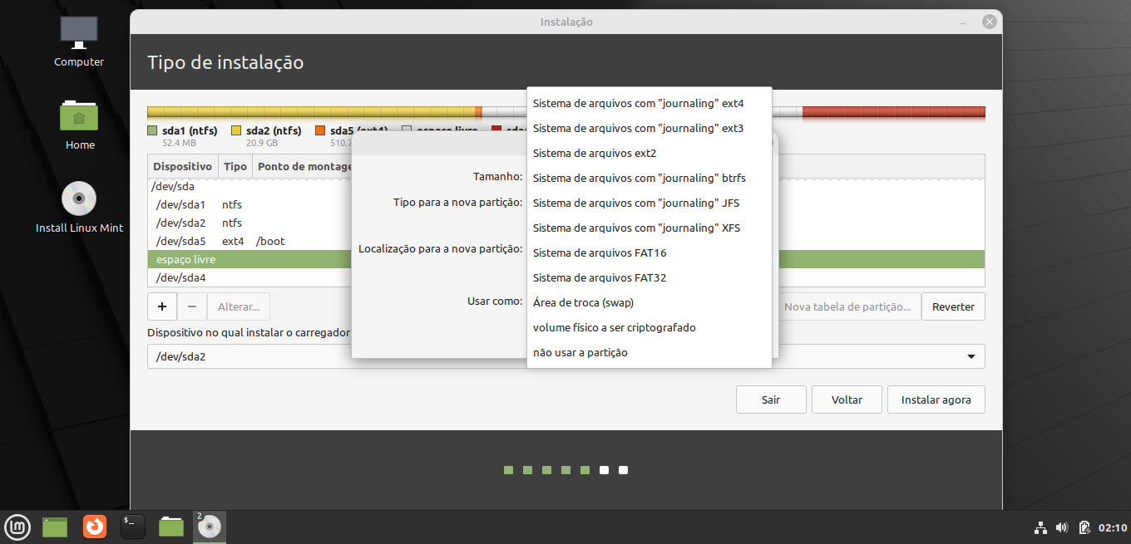
Task: Show calendar from clock 02:10
Action: click(1113, 527)
